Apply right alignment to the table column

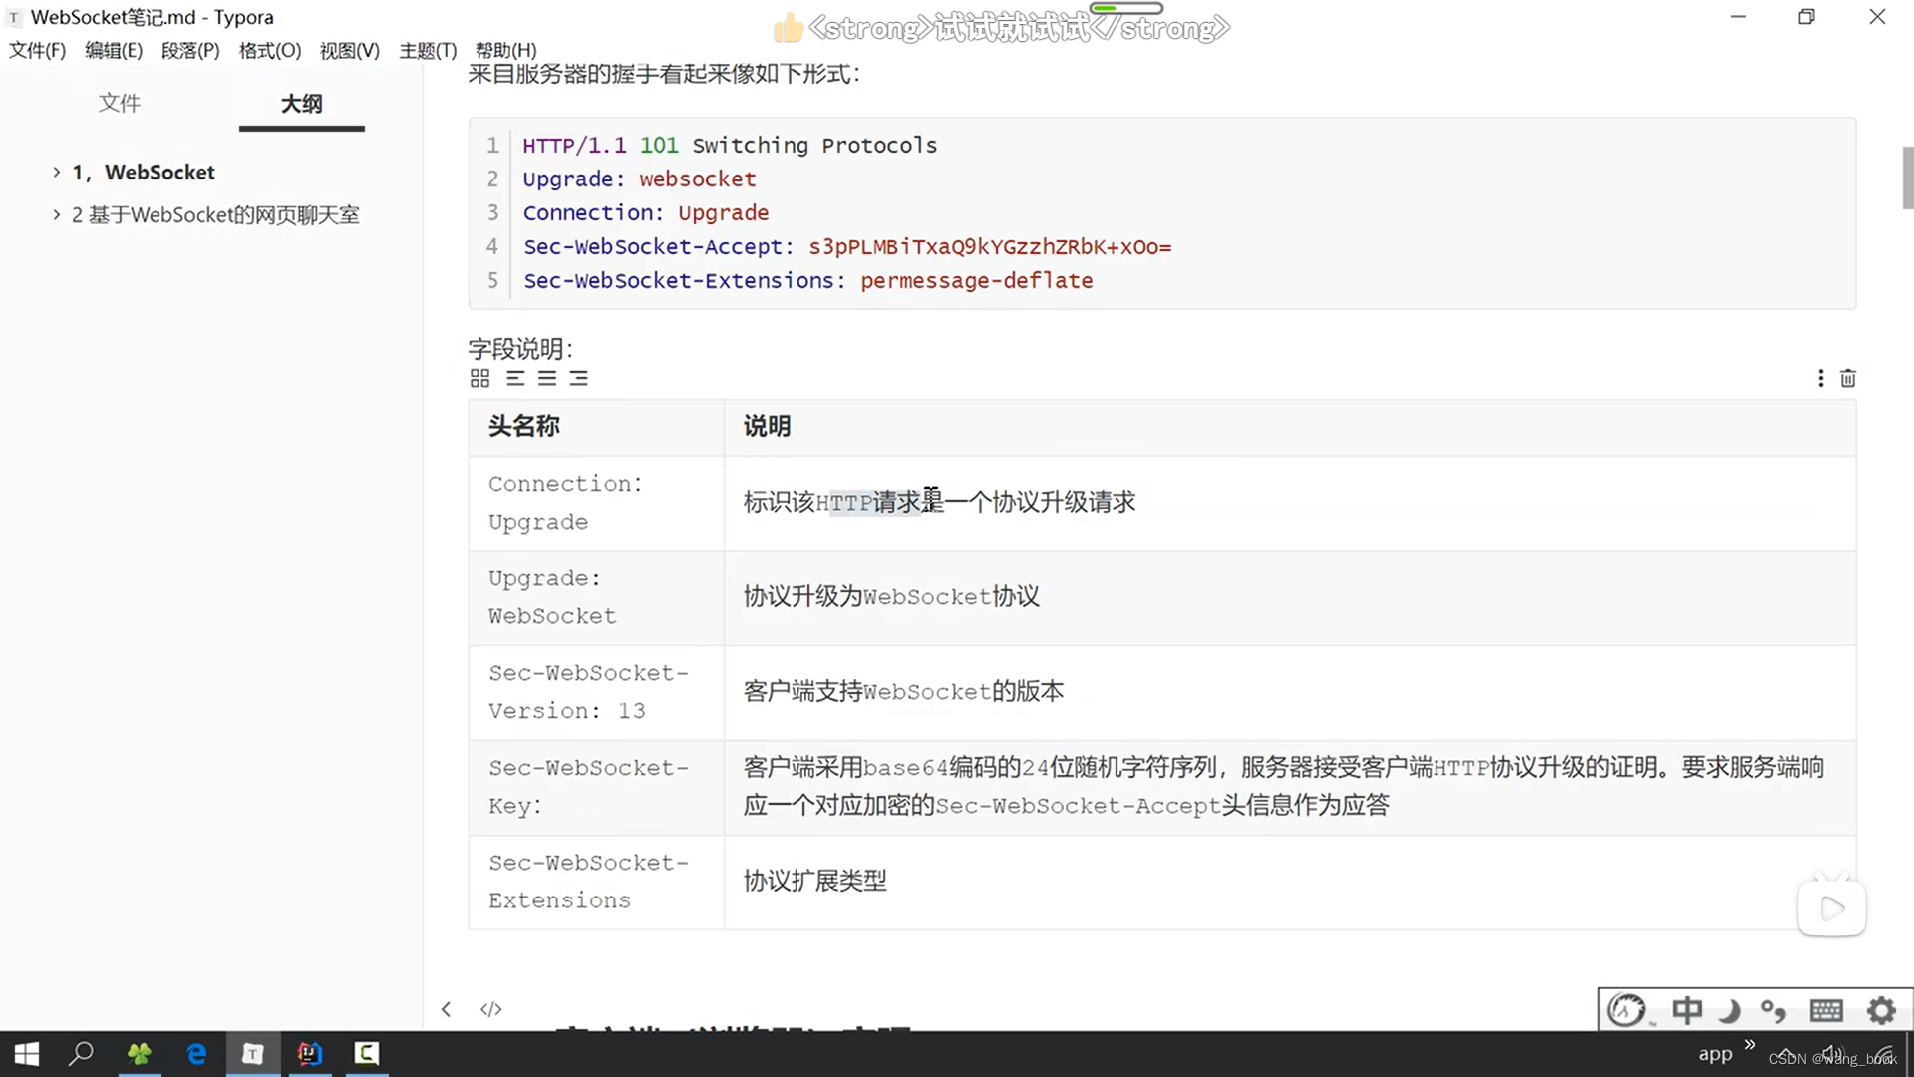[578, 377]
